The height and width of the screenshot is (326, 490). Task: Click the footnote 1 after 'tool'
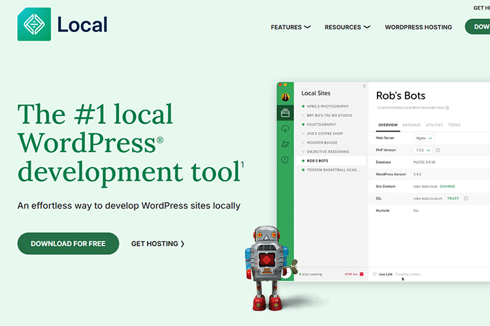tap(242, 164)
